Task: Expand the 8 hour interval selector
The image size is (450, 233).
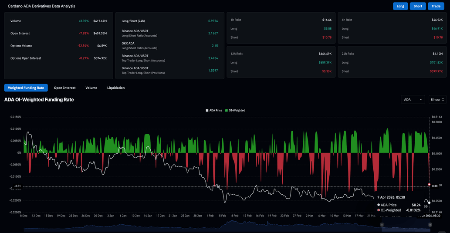Action: pos(437,100)
